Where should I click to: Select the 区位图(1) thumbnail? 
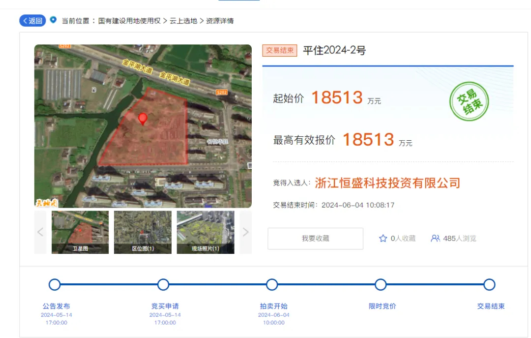coord(143,232)
